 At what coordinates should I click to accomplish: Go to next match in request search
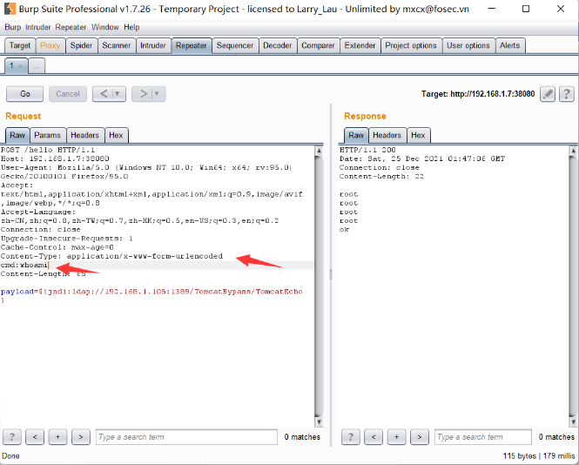pyautogui.click(x=80, y=437)
